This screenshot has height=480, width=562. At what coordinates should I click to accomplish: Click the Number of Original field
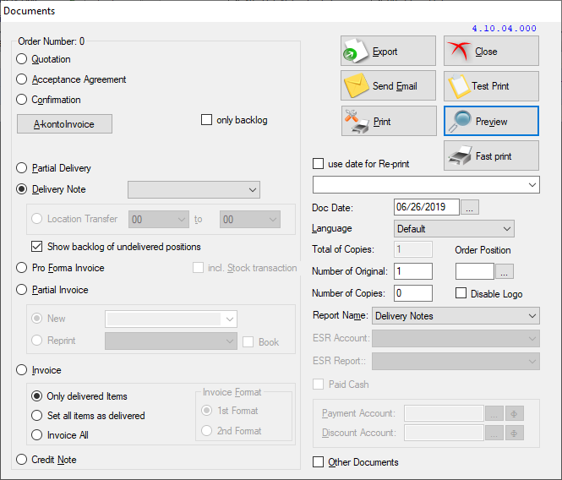[413, 271]
